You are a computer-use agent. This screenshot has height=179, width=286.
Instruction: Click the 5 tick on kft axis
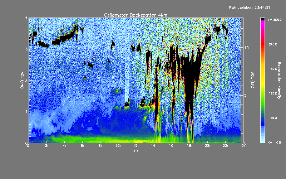pos(246,95)
